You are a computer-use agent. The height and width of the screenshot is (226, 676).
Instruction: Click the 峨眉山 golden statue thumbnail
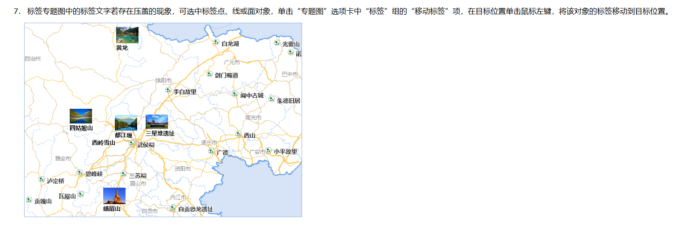(x=114, y=196)
